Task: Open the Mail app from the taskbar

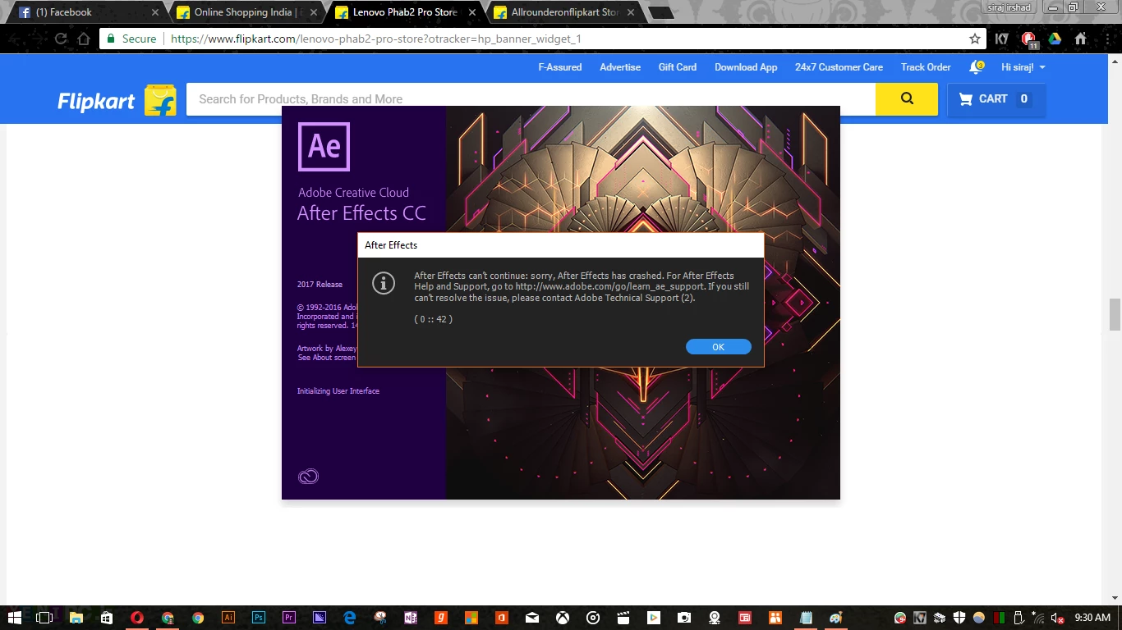Action: click(532, 618)
